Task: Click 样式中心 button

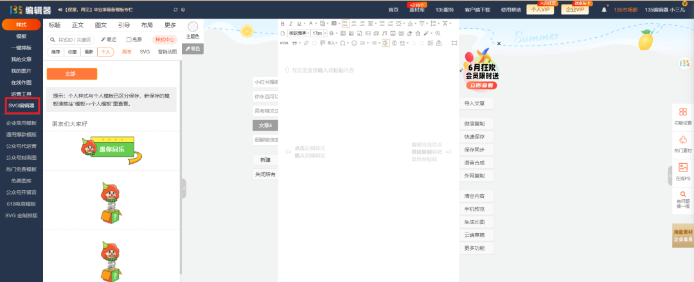Action: point(165,39)
